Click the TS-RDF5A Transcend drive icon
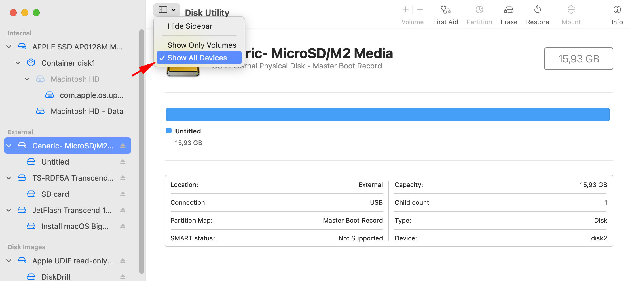The height and width of the screenshot is (281, 630). (22, 178)
